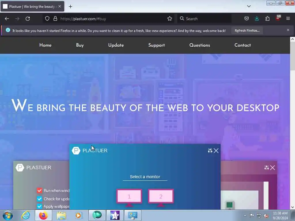Click the muted volume tray icon

(x=266, y=216)
